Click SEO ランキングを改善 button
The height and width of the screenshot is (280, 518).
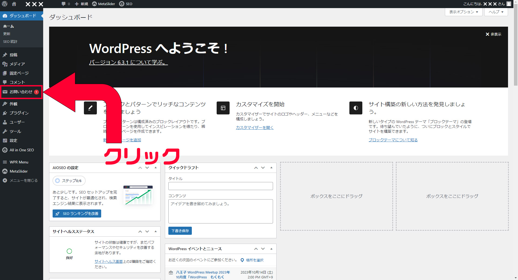click(x=77, y=213)
